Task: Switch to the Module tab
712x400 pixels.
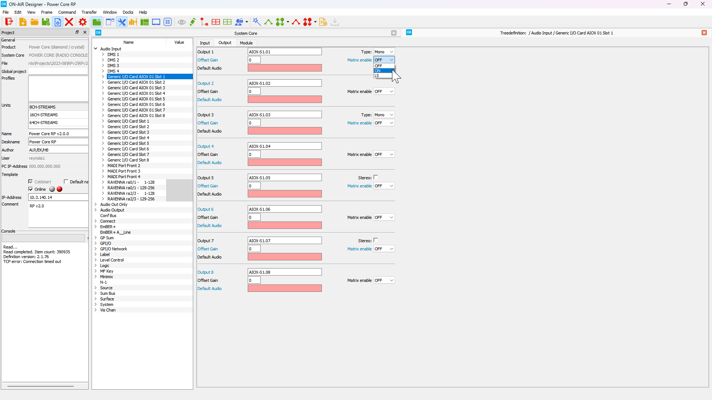Action: click(x=246, y=43)
